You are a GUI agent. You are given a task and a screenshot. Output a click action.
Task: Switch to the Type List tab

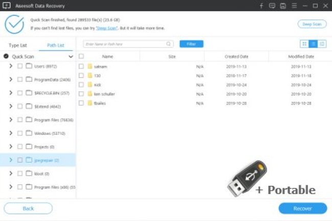pos(18,45)
